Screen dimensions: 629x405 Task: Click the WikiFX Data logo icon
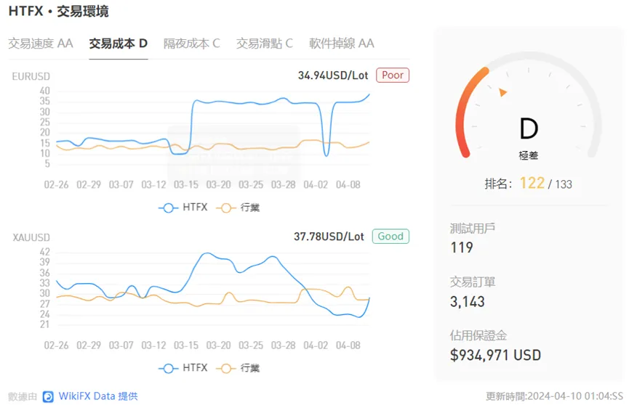pos(48,396)
